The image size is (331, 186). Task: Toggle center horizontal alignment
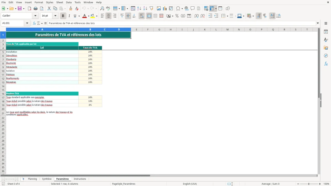click(x=108, y=16)
